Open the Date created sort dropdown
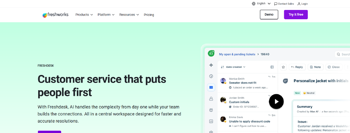Viewport: 350px width, 133px height. [236, 67]
